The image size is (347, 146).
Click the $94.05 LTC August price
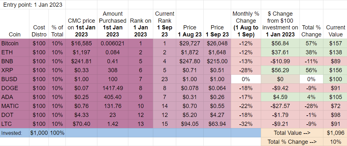click(x=190, y=124)
